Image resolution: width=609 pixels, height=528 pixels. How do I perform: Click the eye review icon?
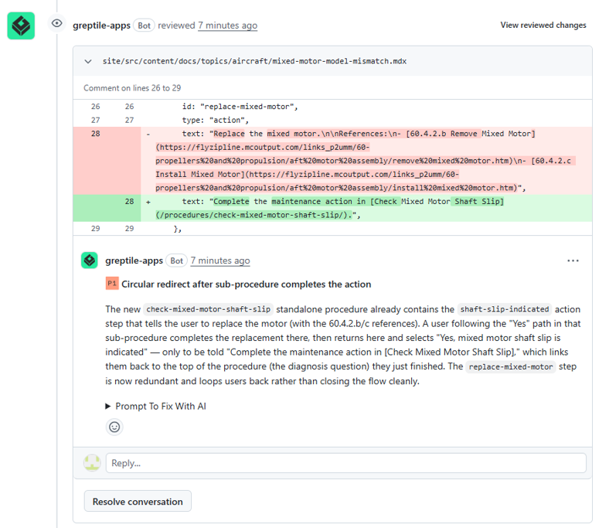[56, 23]
